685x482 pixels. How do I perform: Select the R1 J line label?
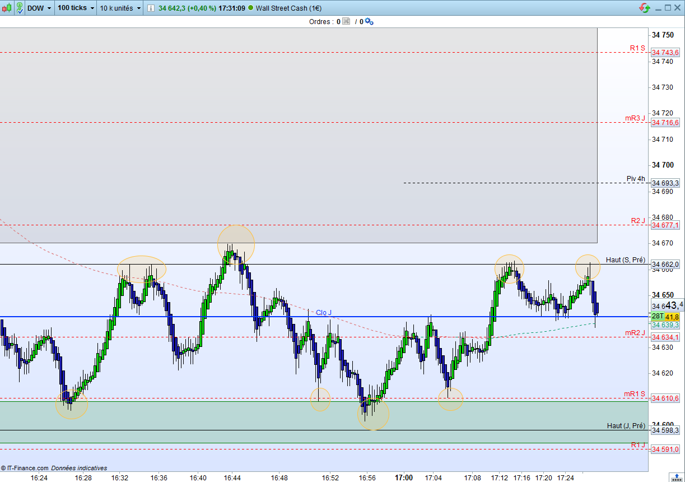click(x=638, y=445)
